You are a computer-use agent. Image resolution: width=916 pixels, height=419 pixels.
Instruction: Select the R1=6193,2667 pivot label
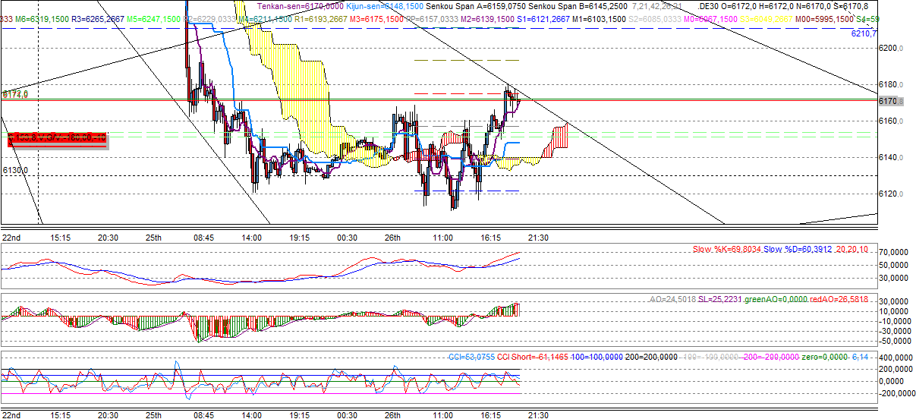[321, 18]
